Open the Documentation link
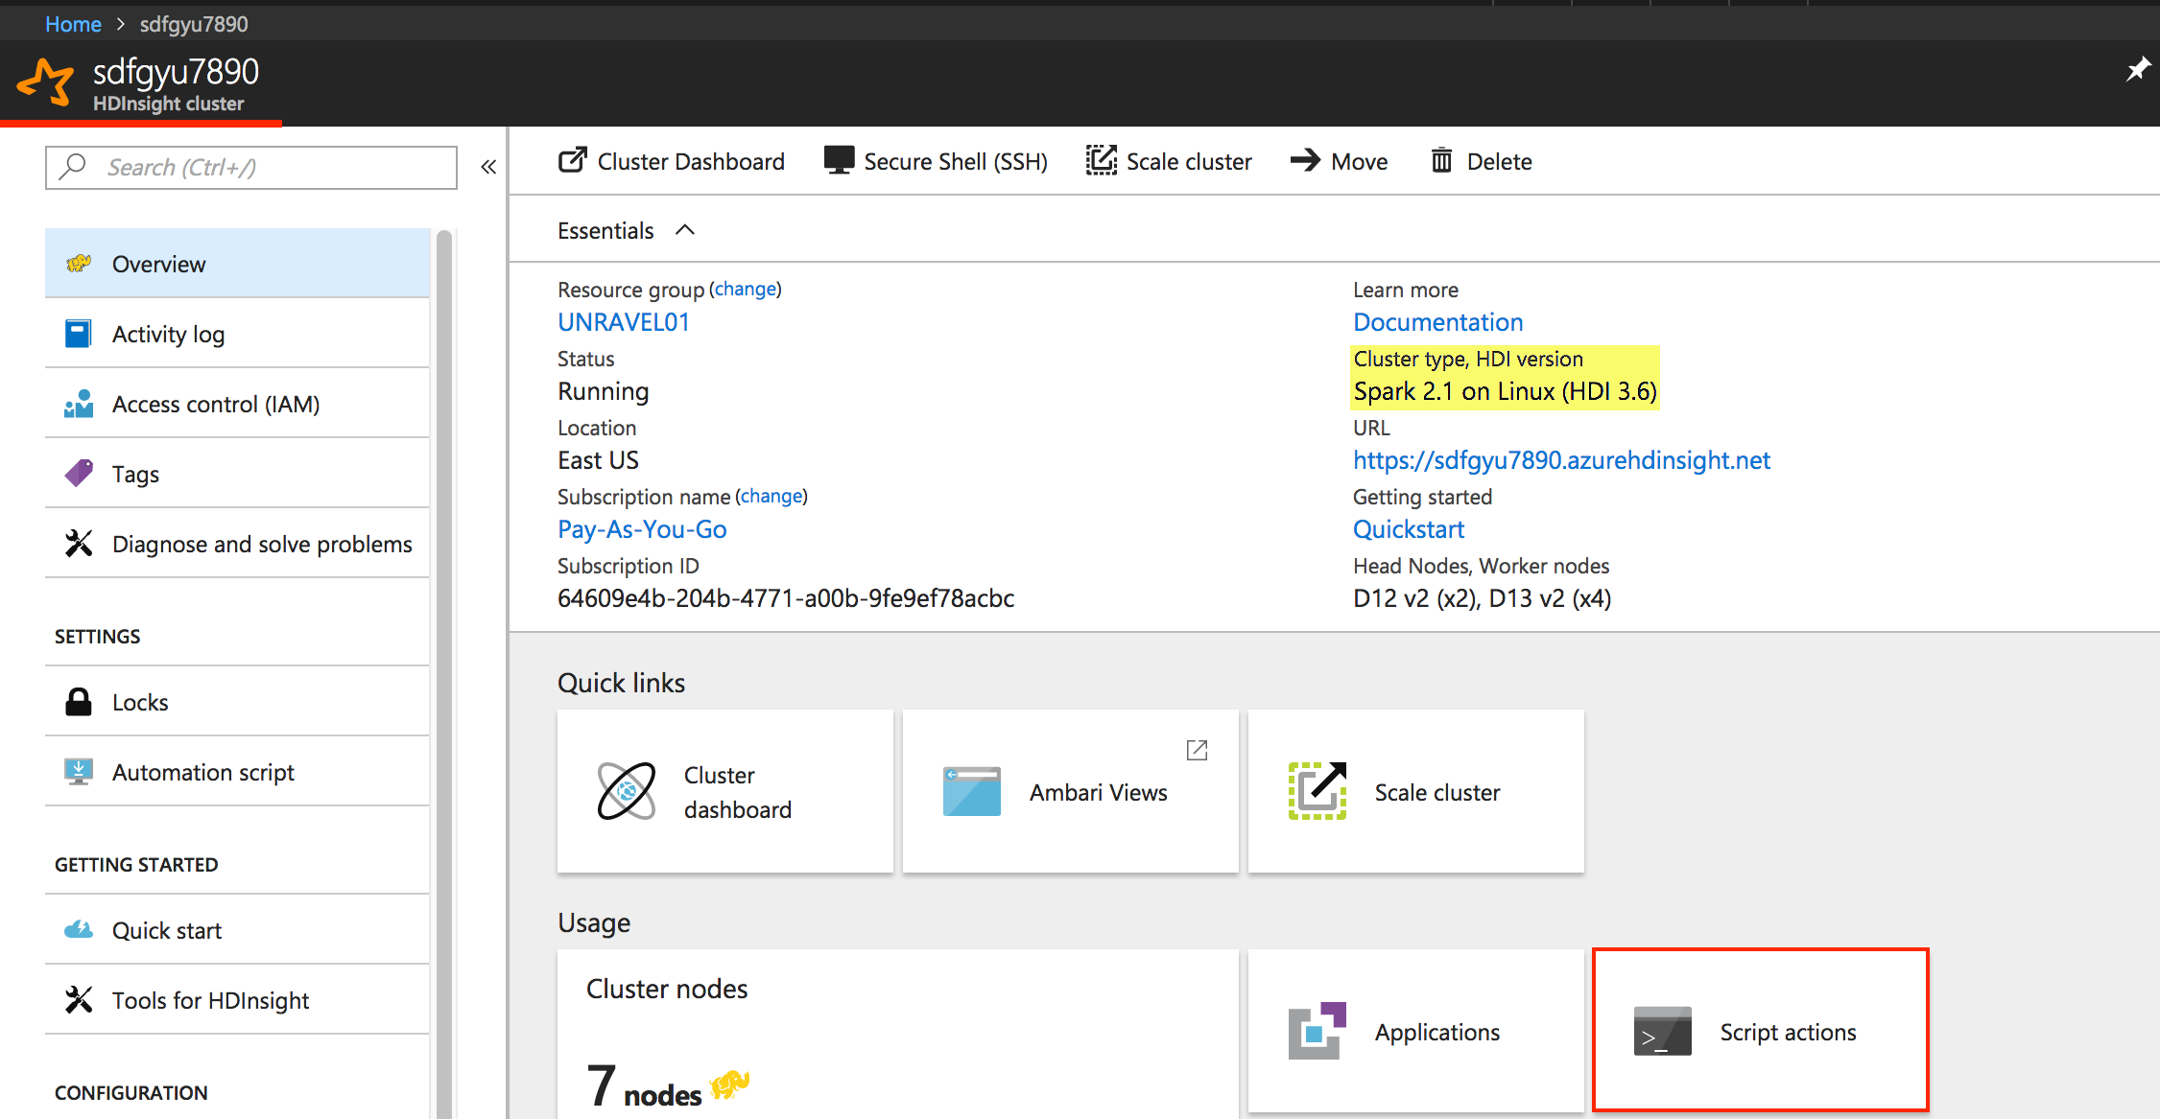 click(x=1437, y=322)
